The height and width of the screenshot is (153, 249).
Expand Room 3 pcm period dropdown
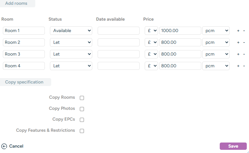[x=216, y=54]
